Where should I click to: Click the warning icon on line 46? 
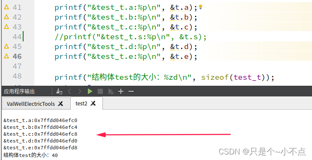(x=6, y=56)
